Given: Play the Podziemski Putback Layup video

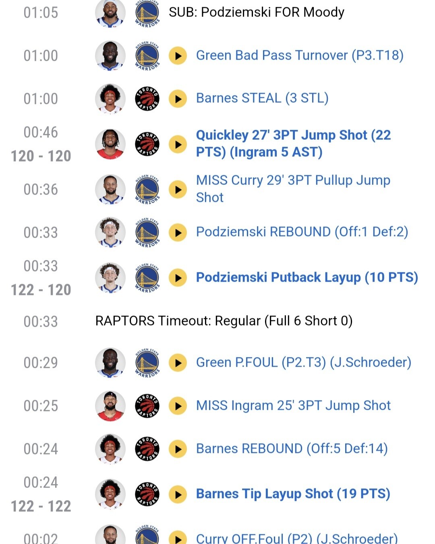Looking at the screenshot, I should pyautogui.click(x=178, y=278).
